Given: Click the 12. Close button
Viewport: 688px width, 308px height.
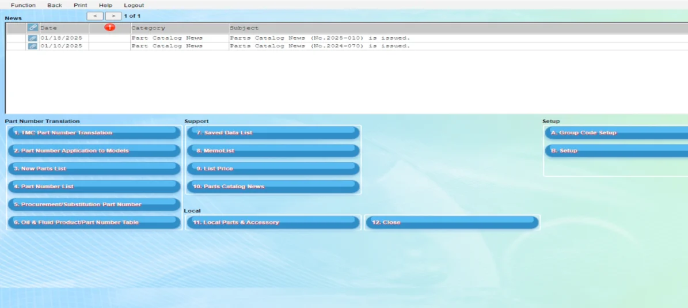Looking at the screenshot, I should [x=452, y=222].
